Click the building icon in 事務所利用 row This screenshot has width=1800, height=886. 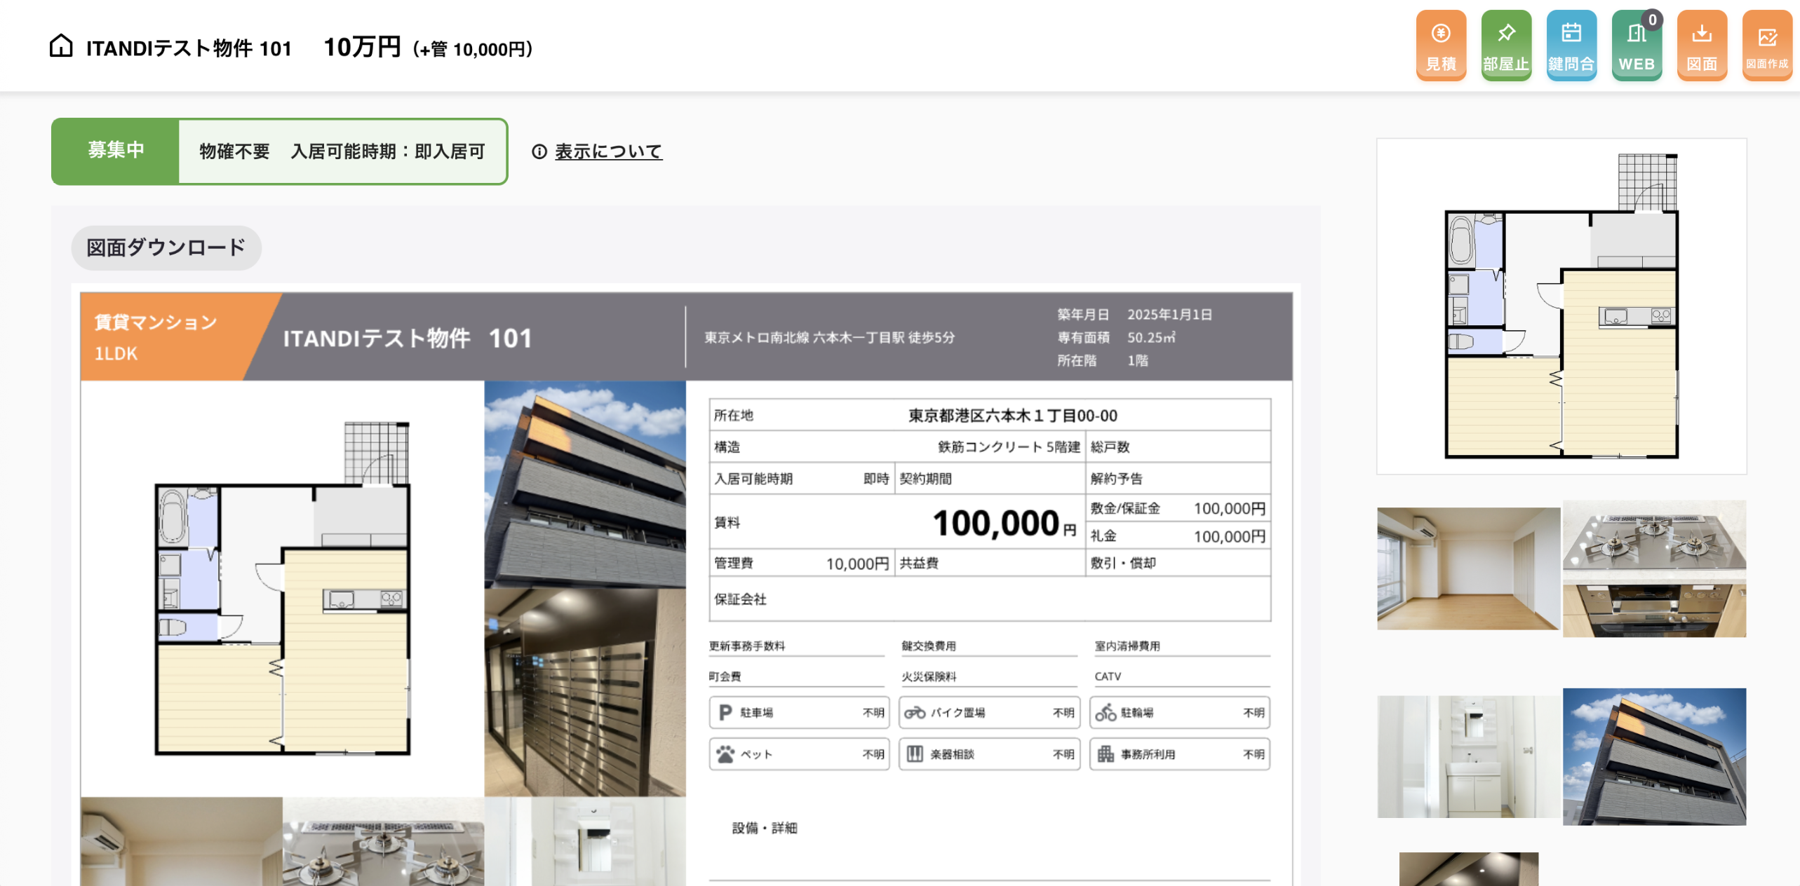(1106, 754)
